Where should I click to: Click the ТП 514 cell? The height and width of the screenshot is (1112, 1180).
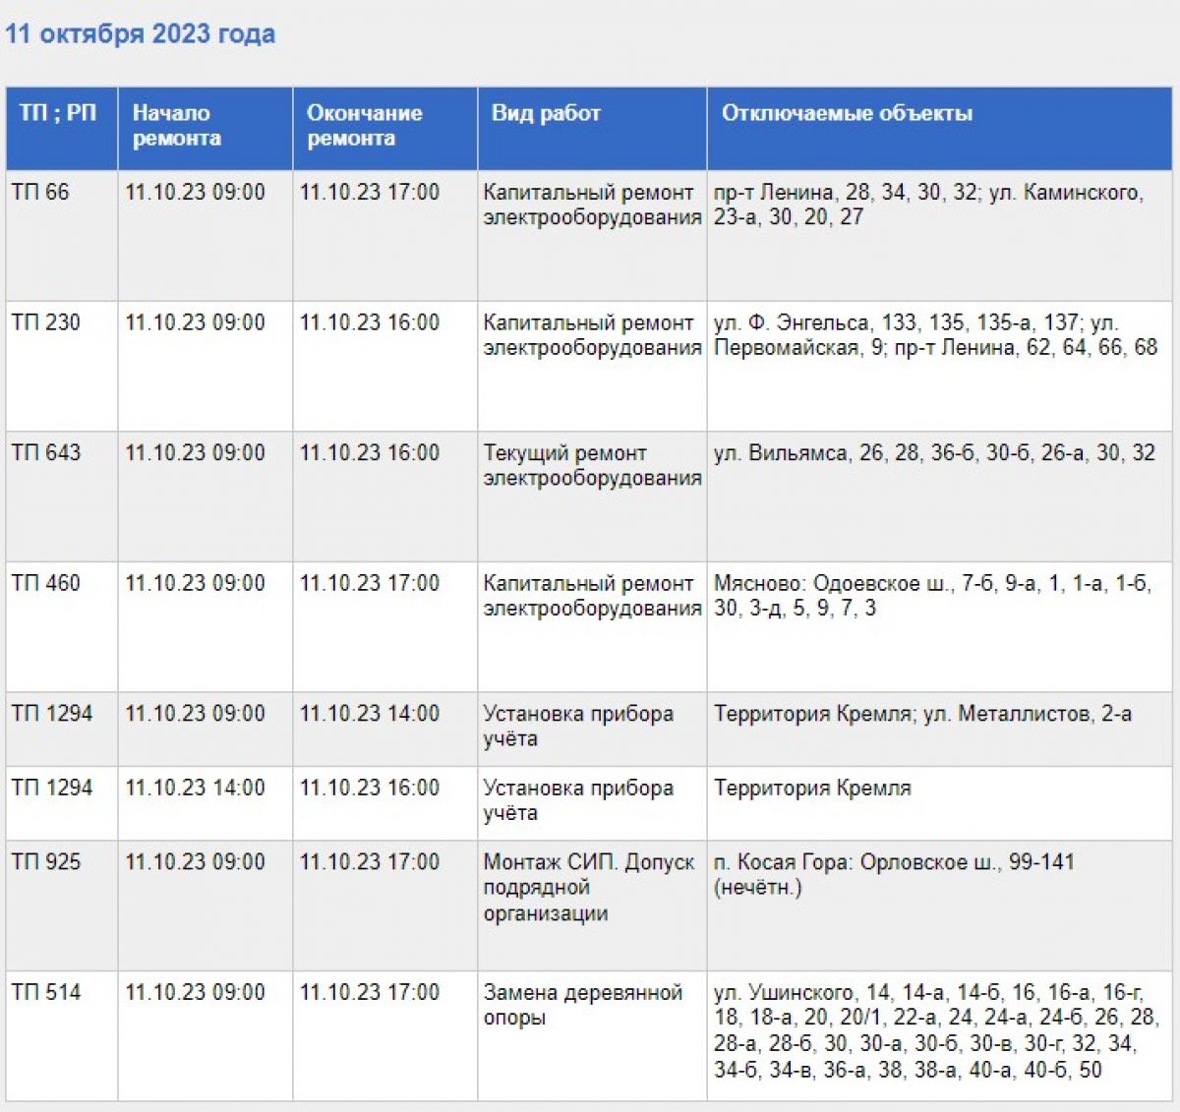click(62, 1035)
